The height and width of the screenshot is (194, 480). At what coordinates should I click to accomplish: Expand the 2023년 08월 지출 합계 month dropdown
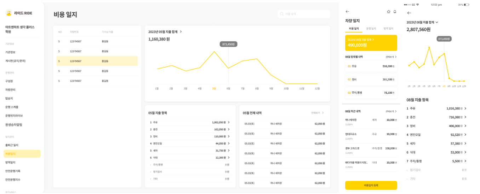pos(437,22)
